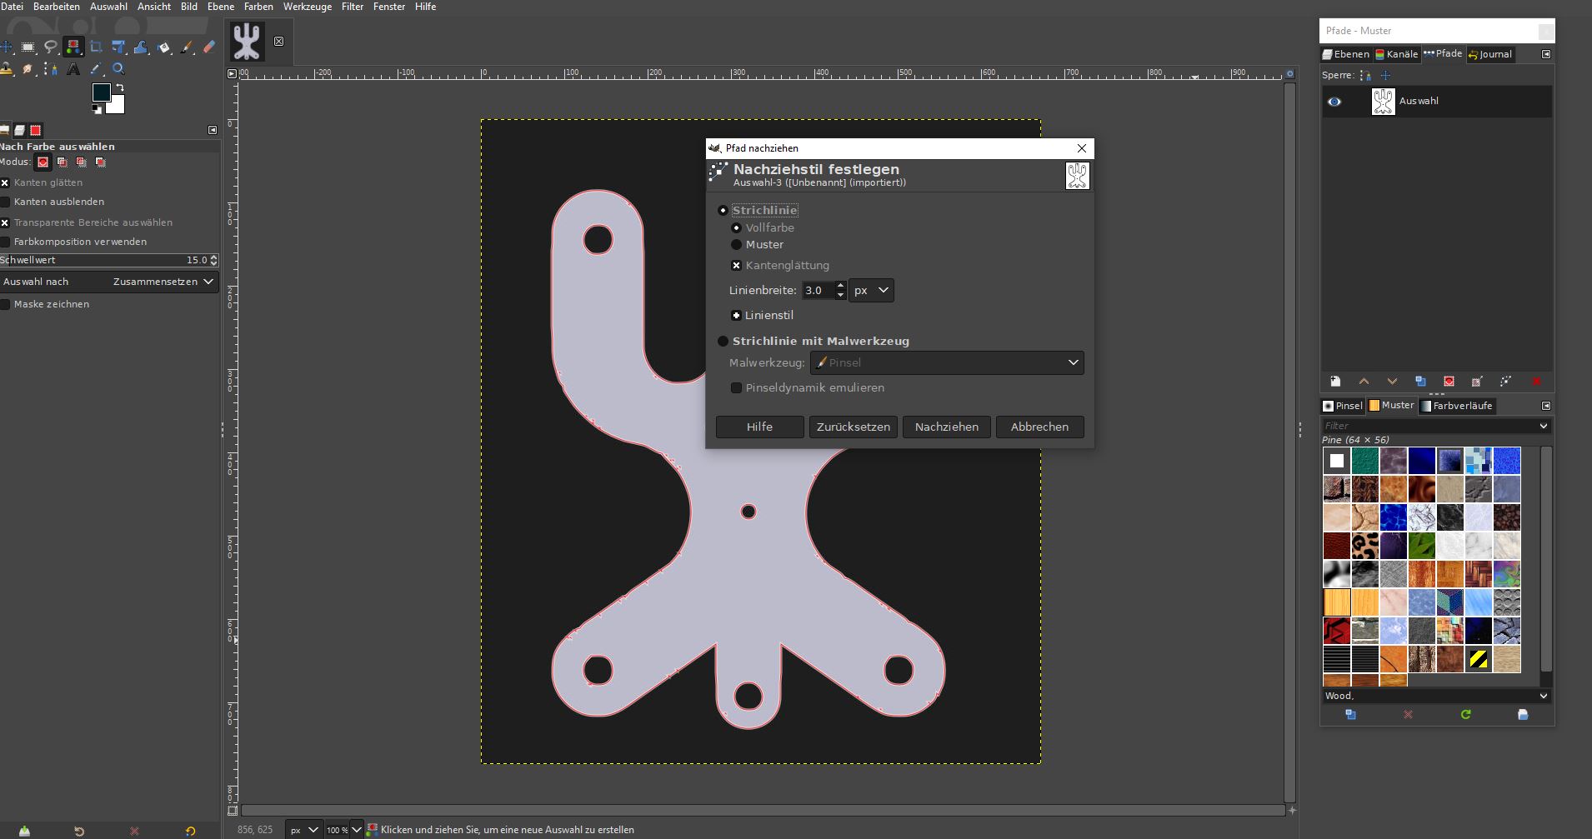This screenshot has width=1592, height=839.
Task: Open the Filter menu
Action: (x=352, y=7)
